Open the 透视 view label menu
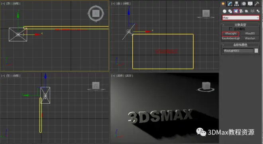The width and height of the screenshot is (263, 144). 120,76
